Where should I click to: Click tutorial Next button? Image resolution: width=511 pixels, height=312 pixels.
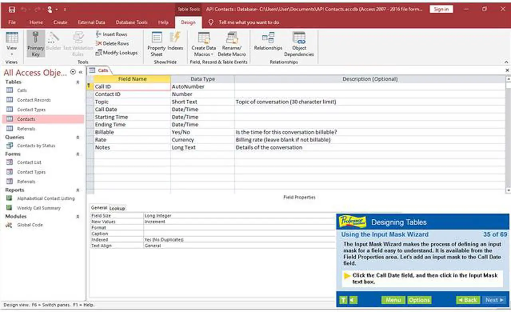pyautogui.click(x=494, y=300)
